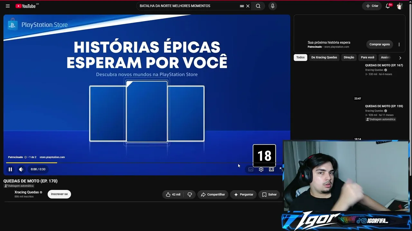Open the sidebar ad's three-dot menu
The width and height of the screenshot is (412, 231).
399,45
